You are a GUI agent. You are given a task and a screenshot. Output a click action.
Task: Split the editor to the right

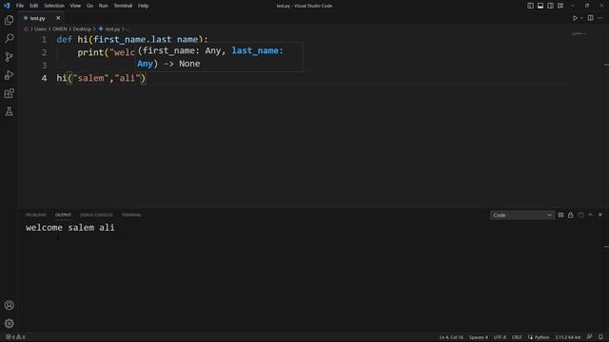(590, 18)
